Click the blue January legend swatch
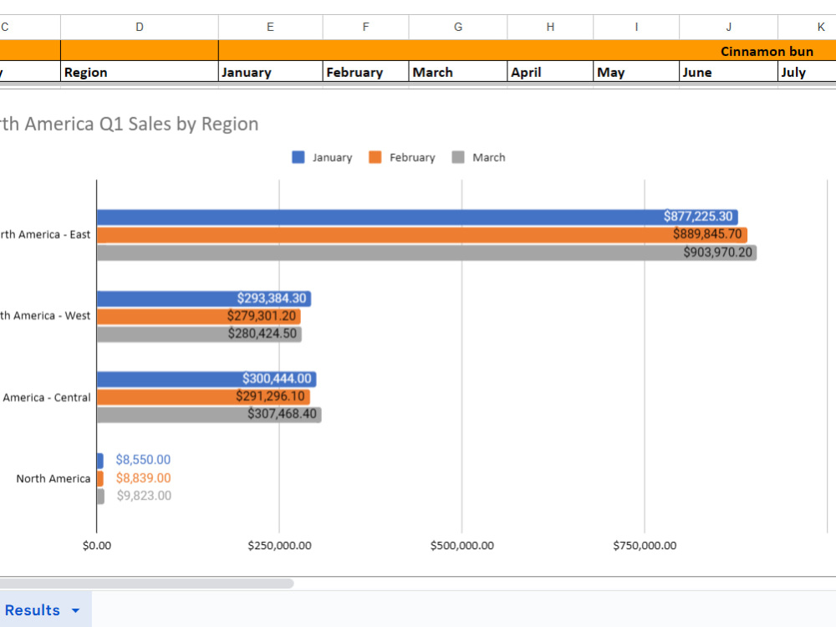Viewport: 836px width, 627px height. [x=298, y=157]
